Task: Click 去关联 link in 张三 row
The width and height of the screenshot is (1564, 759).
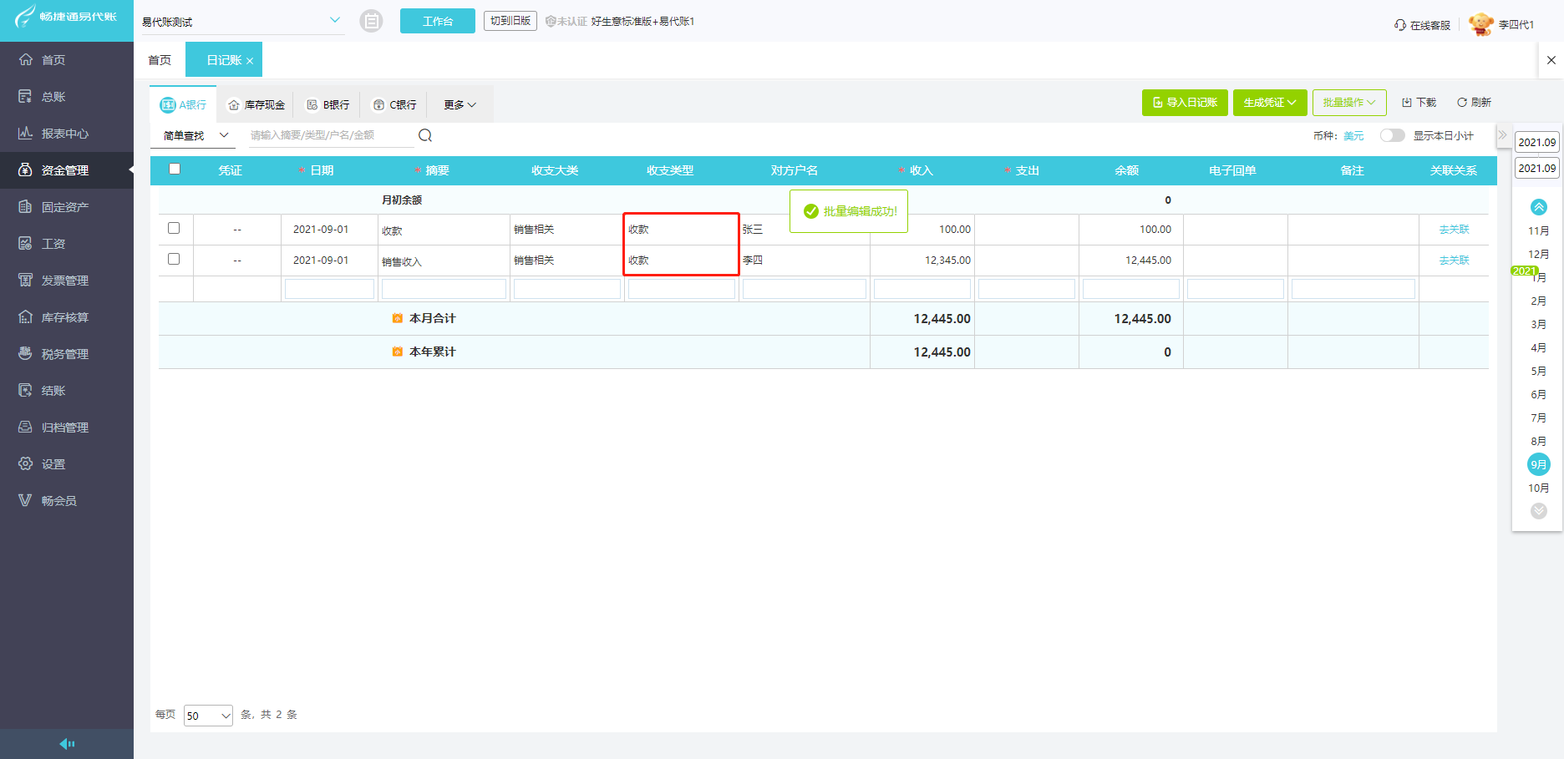Action: (x=1454, y=230)
